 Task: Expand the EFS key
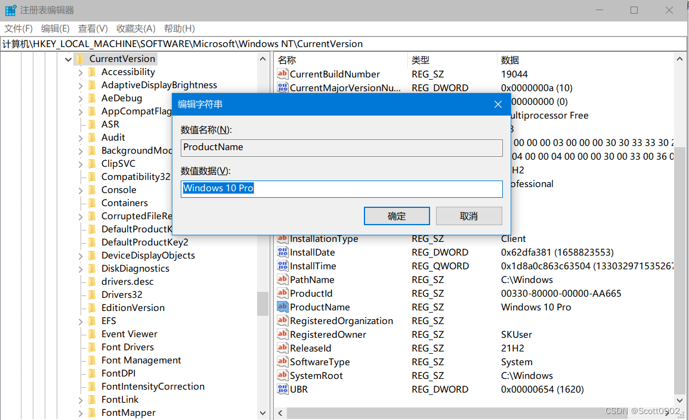pos(81,321)
